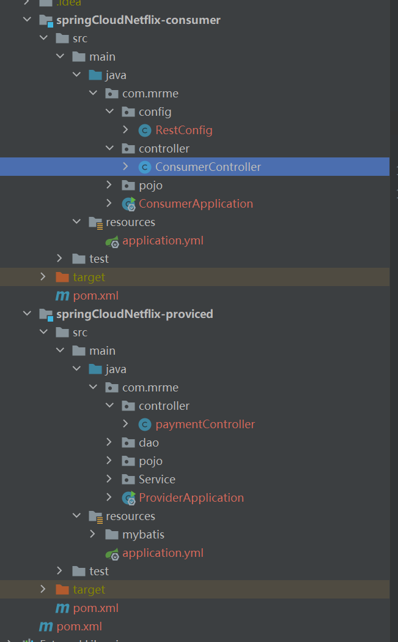
Task: Click the Maven icon of consumer pom.xml
Action: tap(62, 296)
